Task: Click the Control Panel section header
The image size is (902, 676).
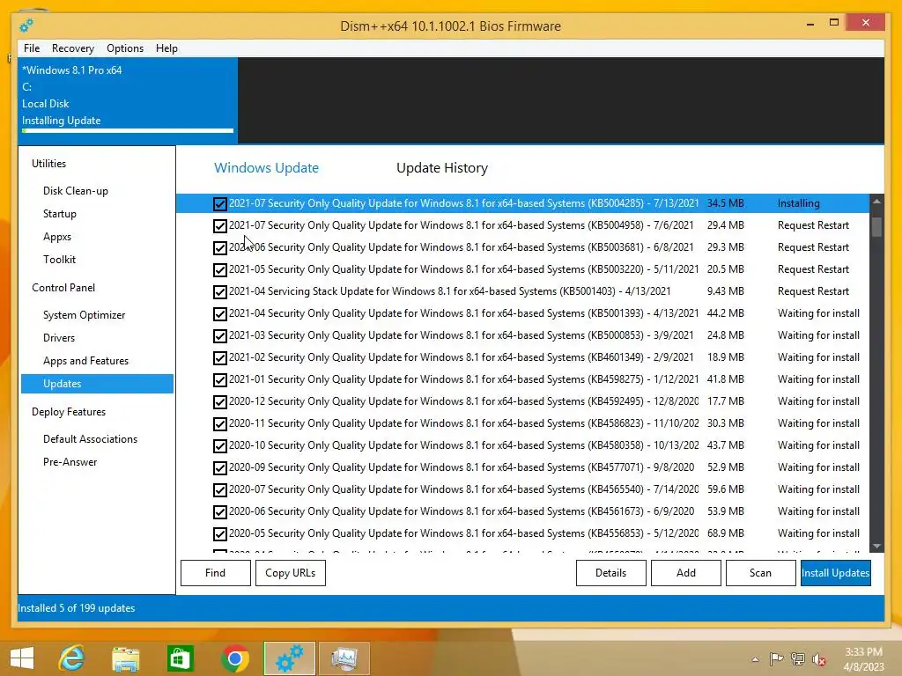Action: click(63, 288)
